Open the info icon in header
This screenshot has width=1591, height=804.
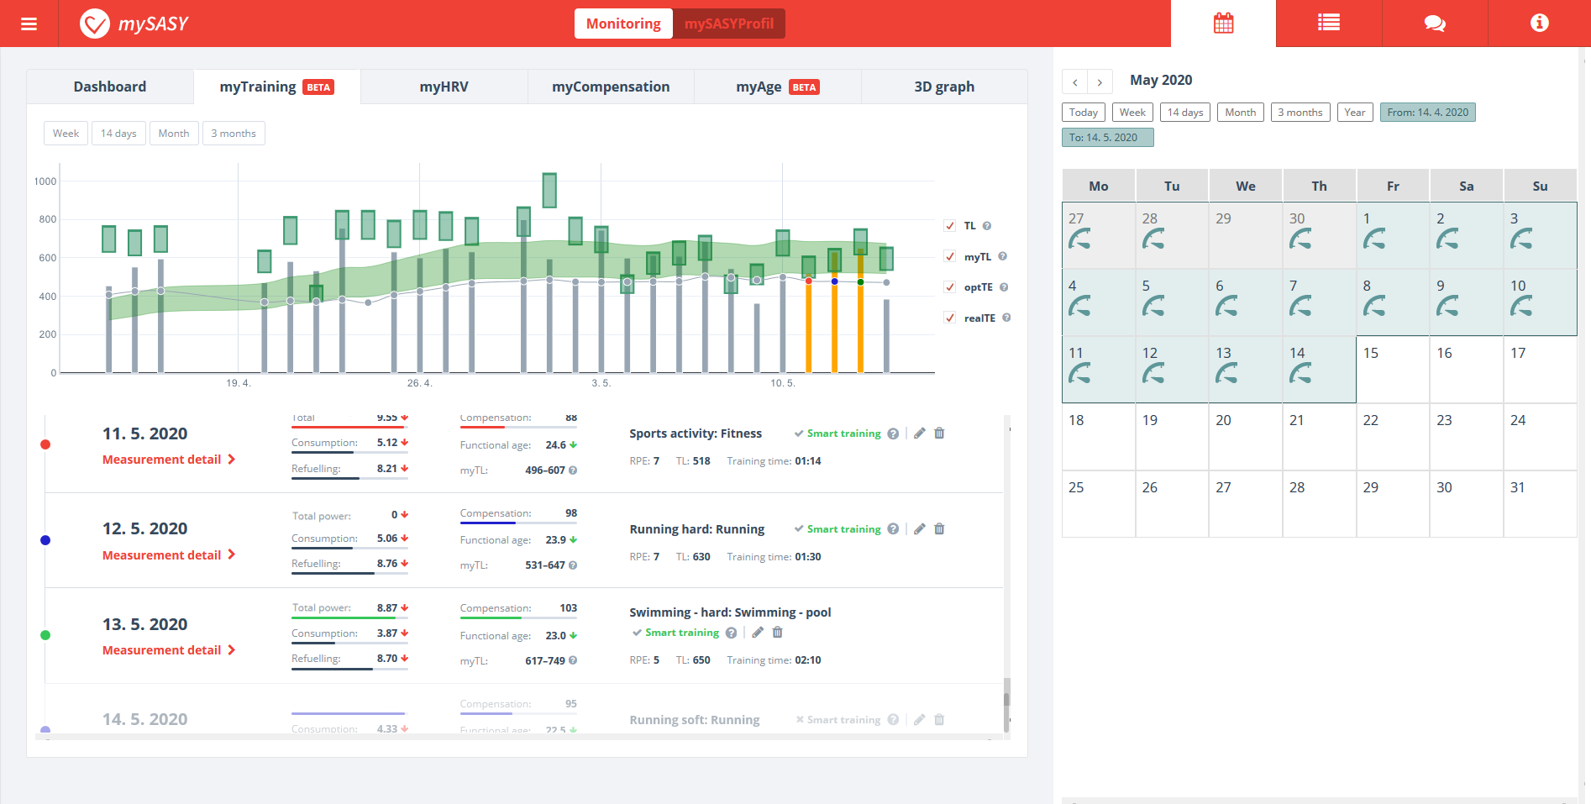(1539, 24)
